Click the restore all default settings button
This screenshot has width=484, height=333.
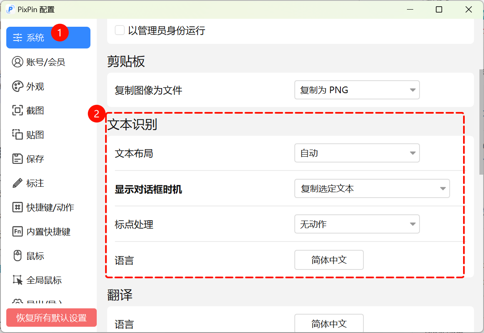(51, 318)
